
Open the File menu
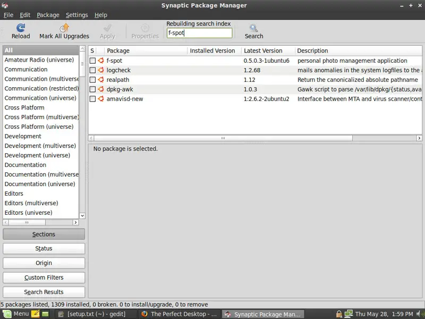click(8, 15)
